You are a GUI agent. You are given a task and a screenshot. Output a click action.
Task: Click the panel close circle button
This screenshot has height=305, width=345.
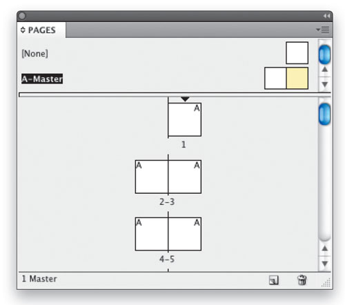point(22,16)
